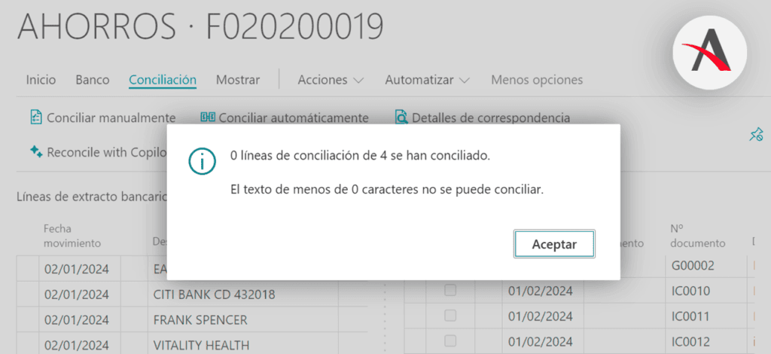Viewport: 771px width, 354px height.
Task: Open Detalles de correspondencia magnifier icon
Action: click(401, 117)
